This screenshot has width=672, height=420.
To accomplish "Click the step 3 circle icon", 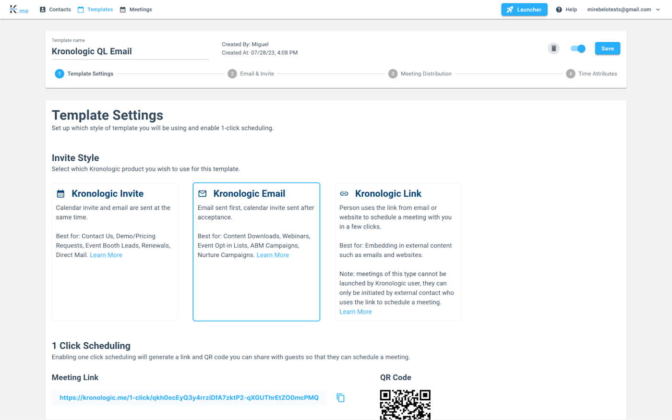I will coord(393,74).
